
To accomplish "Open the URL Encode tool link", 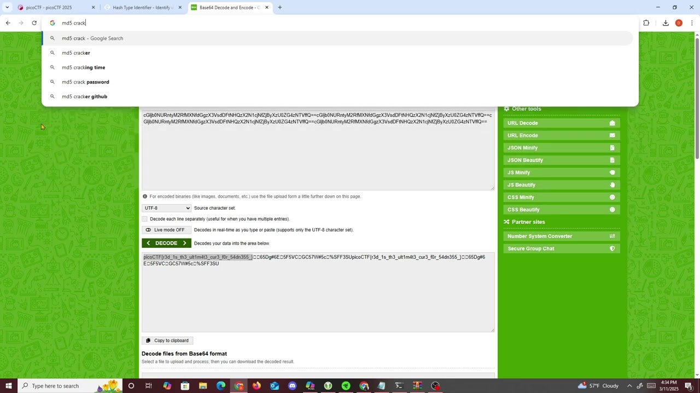I will pos(562,135).
